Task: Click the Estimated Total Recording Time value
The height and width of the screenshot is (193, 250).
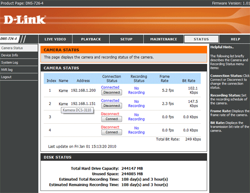Action: [145, 179]
